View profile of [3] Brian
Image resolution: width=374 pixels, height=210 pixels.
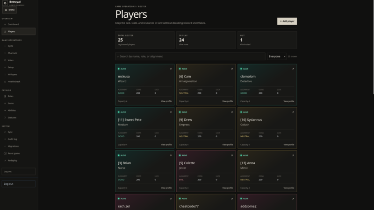tap(166, 188)
